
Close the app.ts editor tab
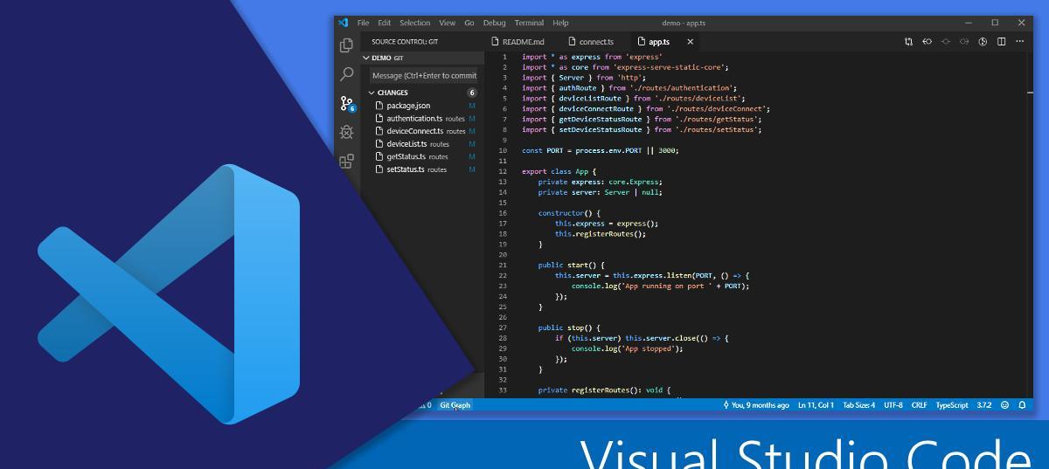click(690, 42)
